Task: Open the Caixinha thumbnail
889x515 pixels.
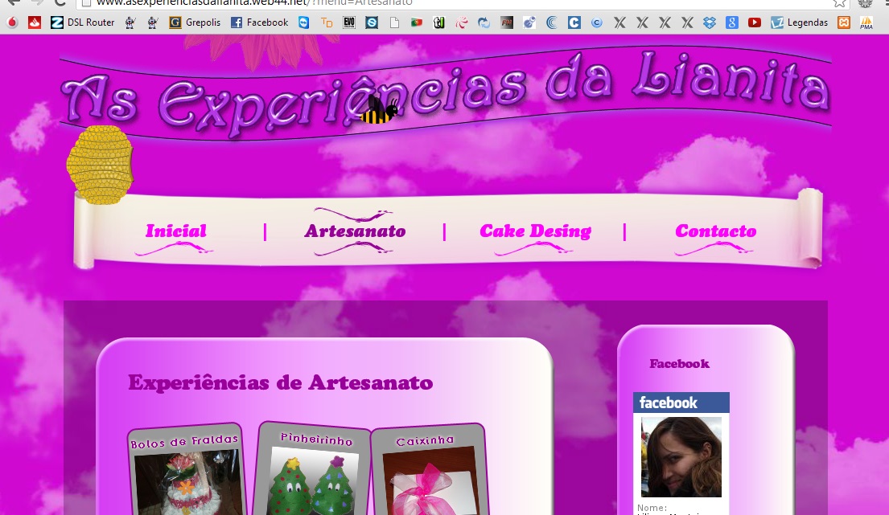Action: tap(429, 470)
